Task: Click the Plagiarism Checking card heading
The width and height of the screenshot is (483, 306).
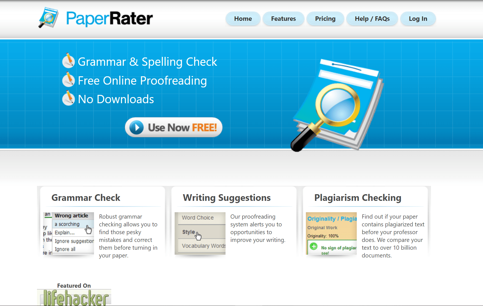Action: 358,198
